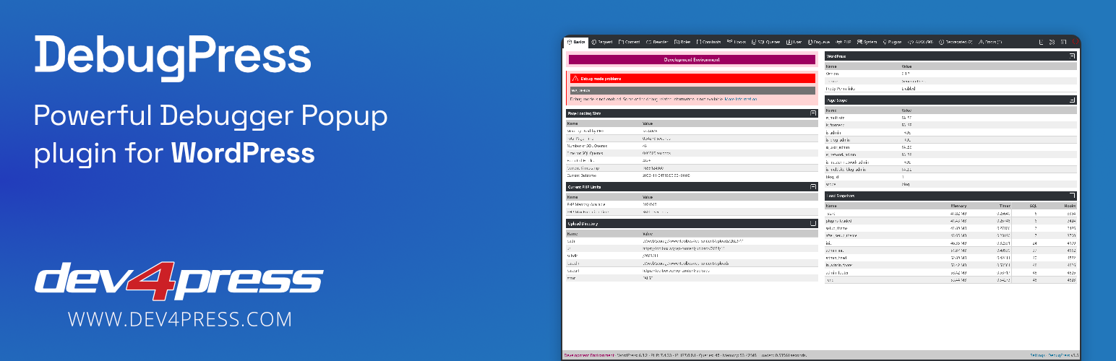This screenshot has width=1116, height=361.
Task: Click the layout icon beside the close button
Action: point(1063,42)
